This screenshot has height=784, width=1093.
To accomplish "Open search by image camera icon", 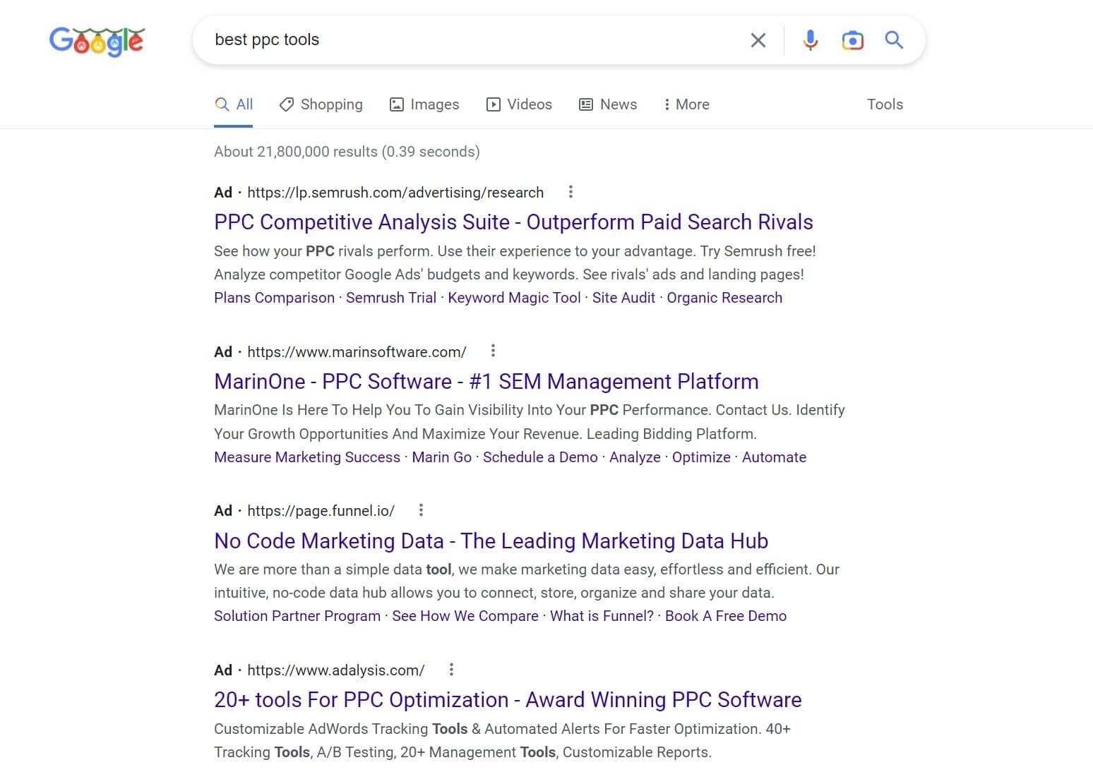I will click(852, 40).
